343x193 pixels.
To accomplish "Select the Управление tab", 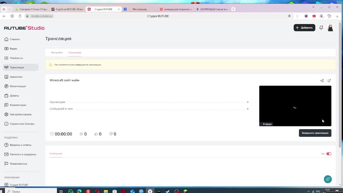I will coord(74,53).
